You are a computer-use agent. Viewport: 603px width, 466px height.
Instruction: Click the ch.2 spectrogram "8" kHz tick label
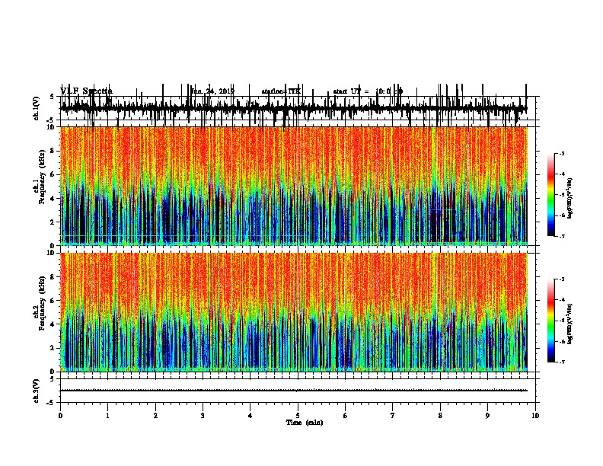[53, 277]
